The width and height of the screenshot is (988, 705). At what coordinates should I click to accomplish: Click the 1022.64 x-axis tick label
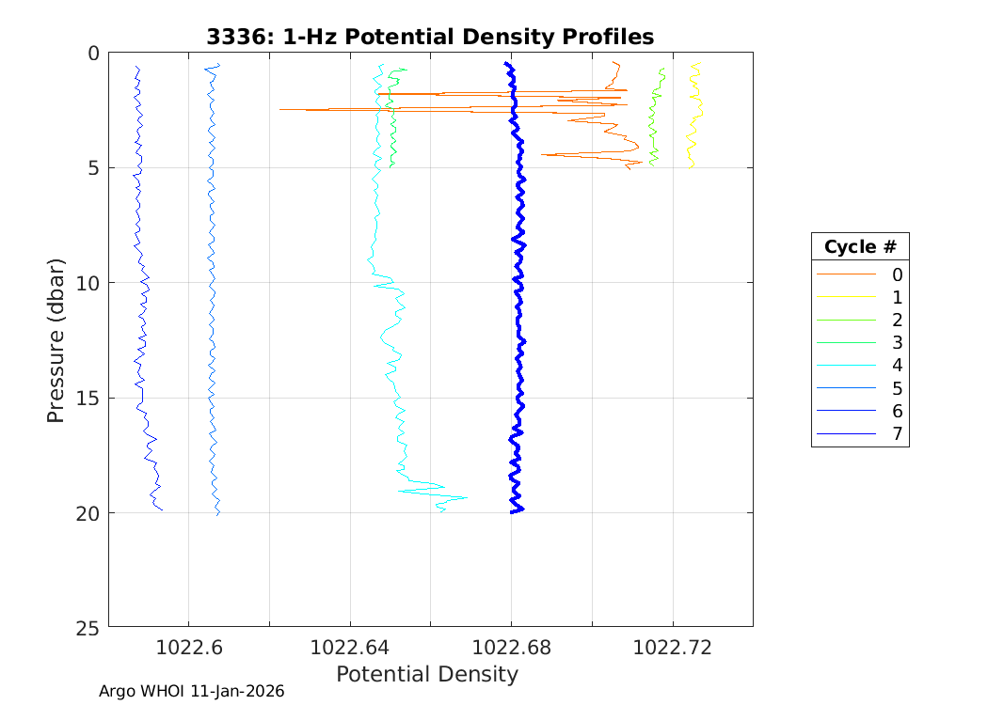[350, 648]
